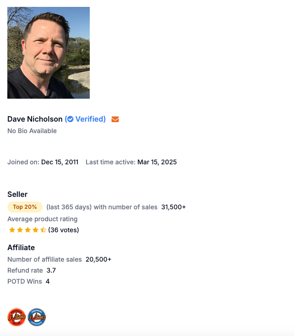Click the JVZoo Premium Seller badge
This screenshot has width=294, height=336.
coord(16,317)
